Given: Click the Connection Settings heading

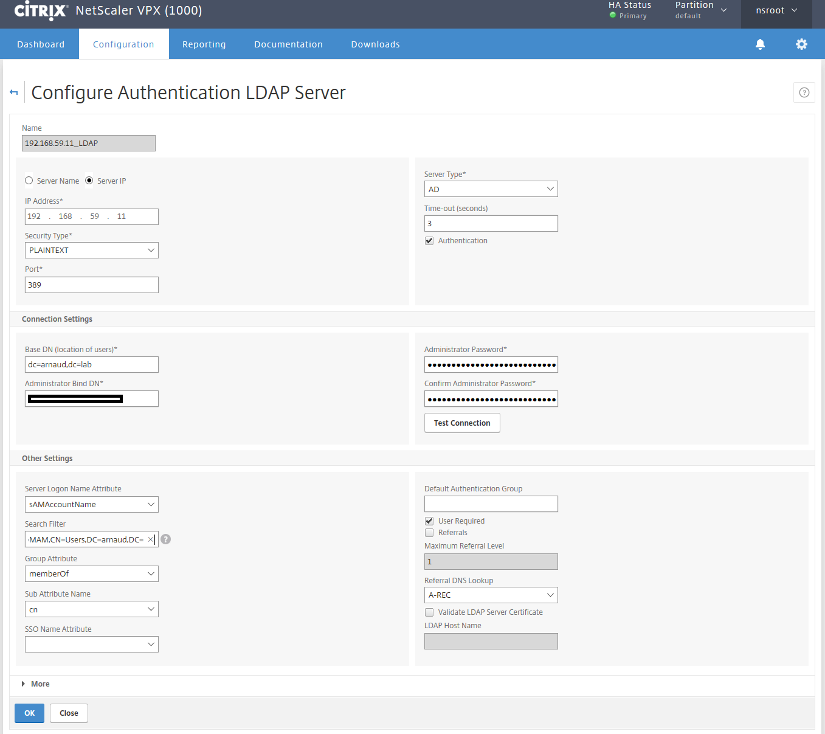Looking at the screenshot, I should point(57,319).
